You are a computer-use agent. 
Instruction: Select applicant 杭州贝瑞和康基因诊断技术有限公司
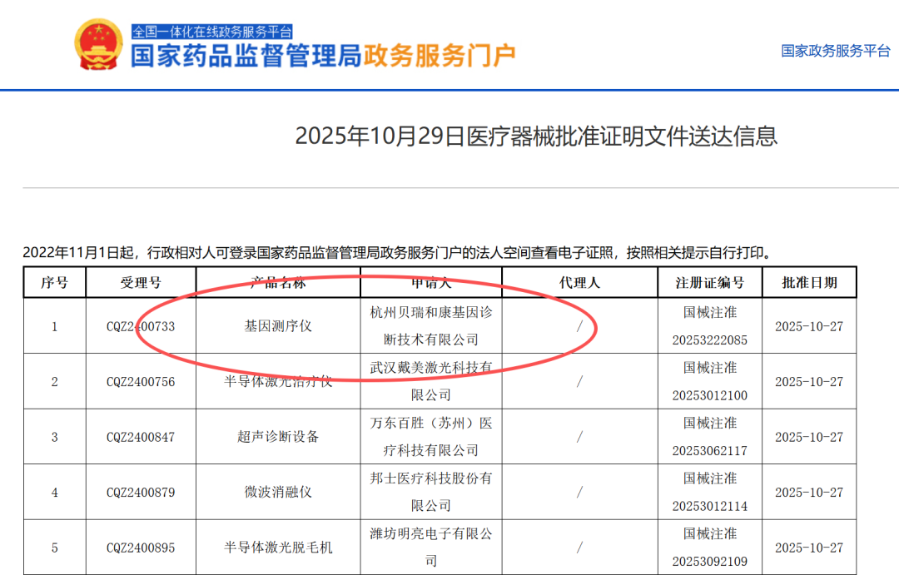[x=430, y=326]
